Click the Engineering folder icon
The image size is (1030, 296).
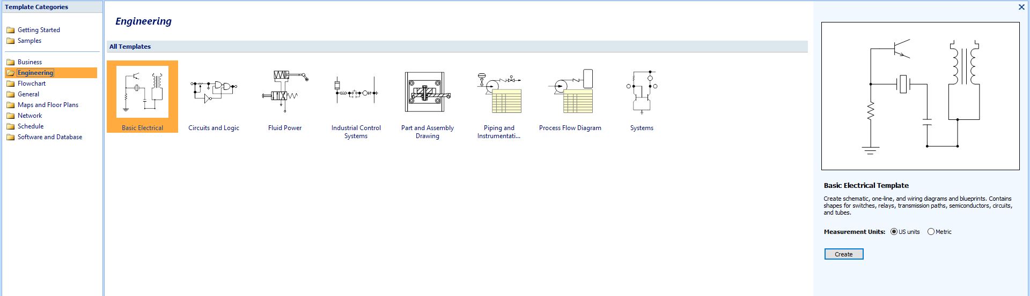[10, 73]
